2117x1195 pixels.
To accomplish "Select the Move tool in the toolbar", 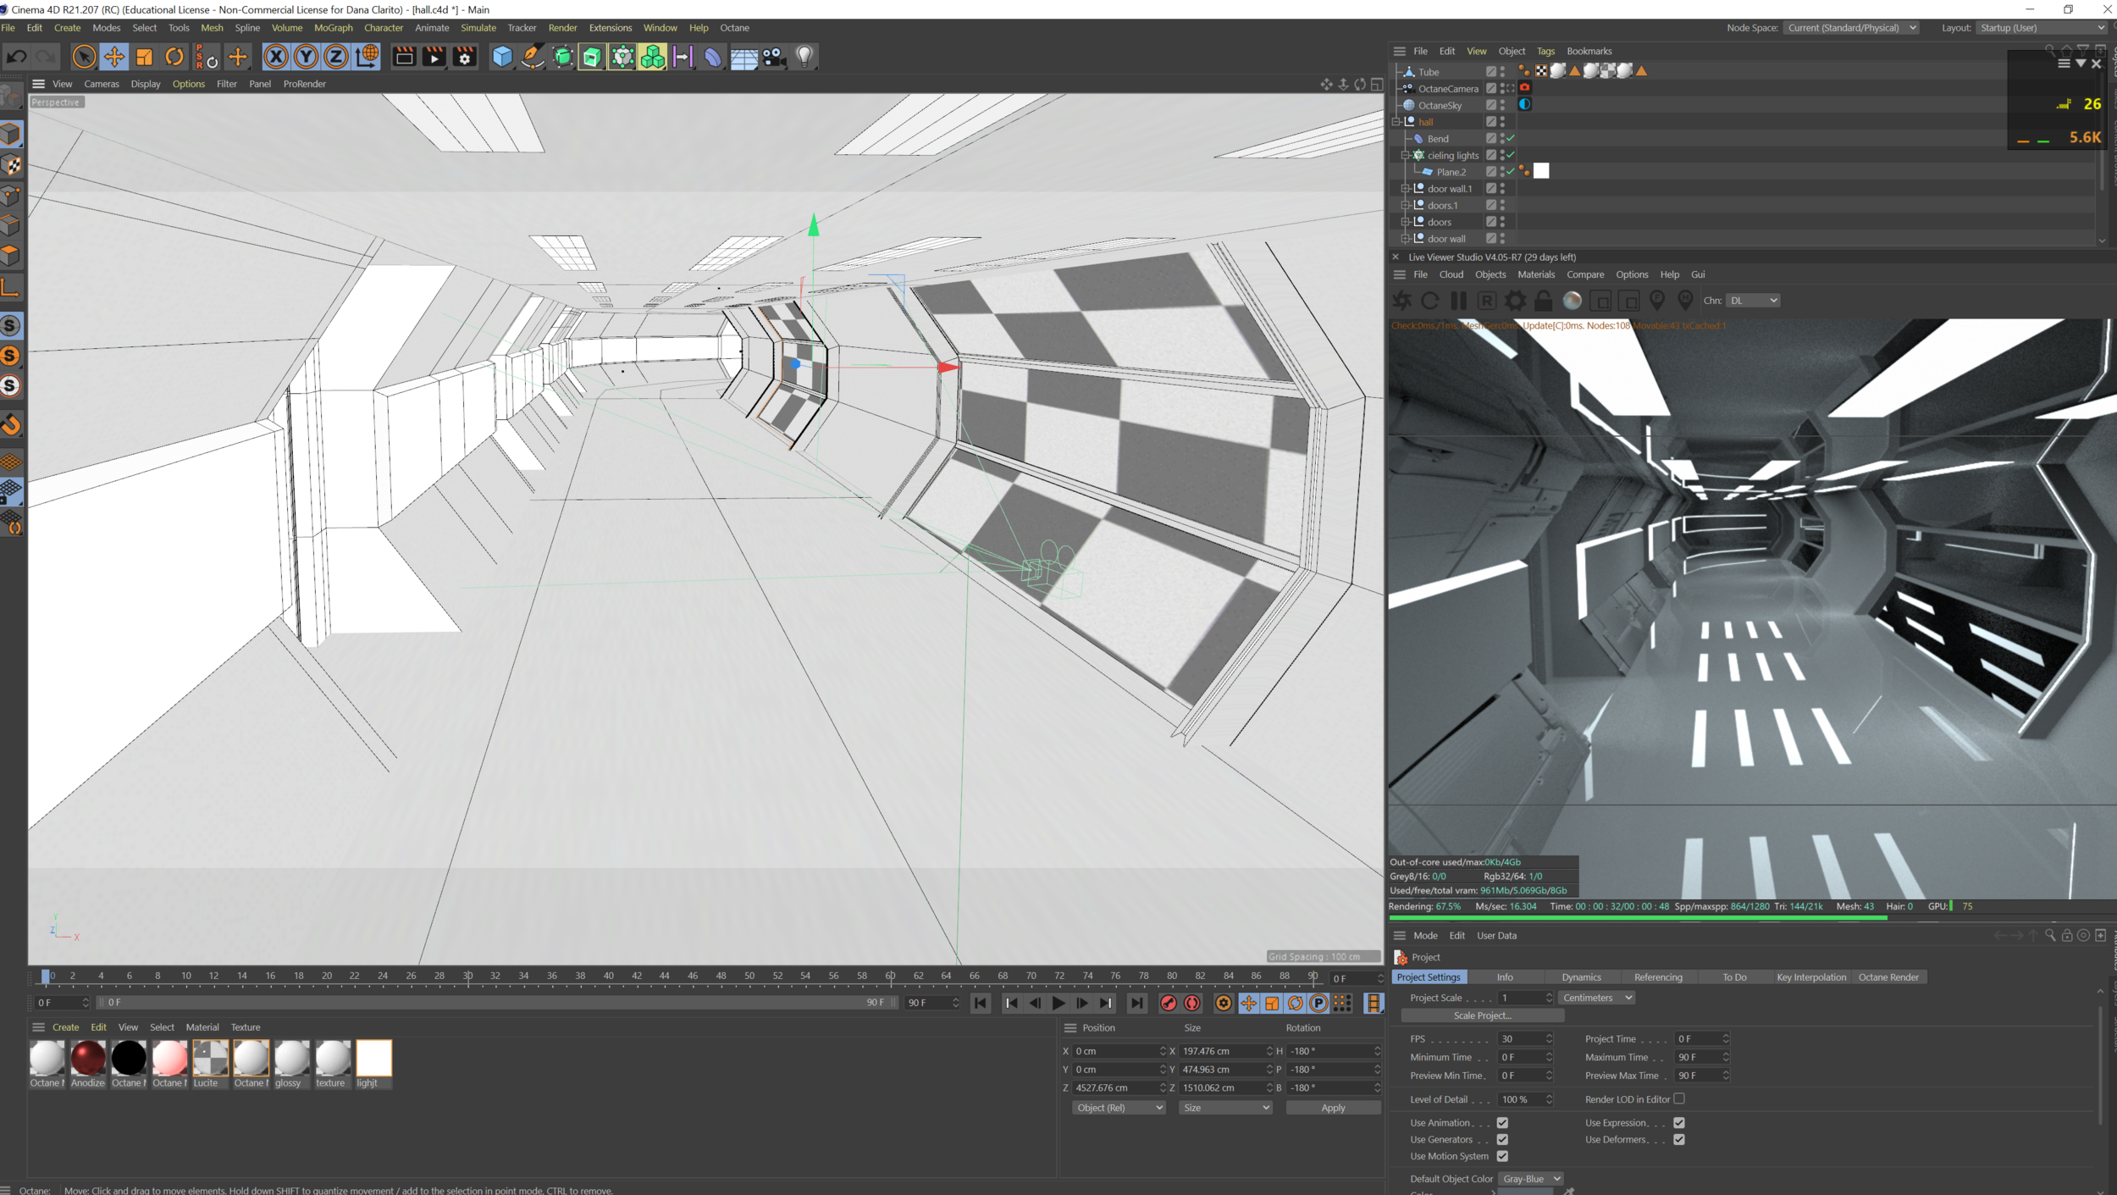I will (x=114, y=56).
